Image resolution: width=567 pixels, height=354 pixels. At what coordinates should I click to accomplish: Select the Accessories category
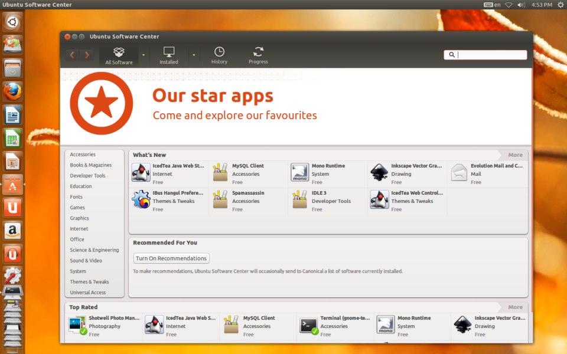click(x=83, y=155)
